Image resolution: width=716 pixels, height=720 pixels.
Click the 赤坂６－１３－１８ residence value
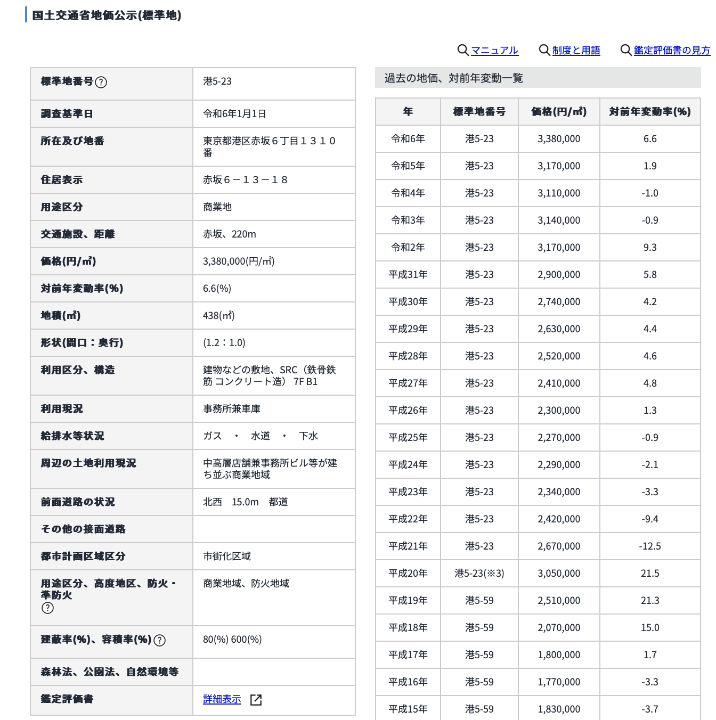tap(246, 180)
